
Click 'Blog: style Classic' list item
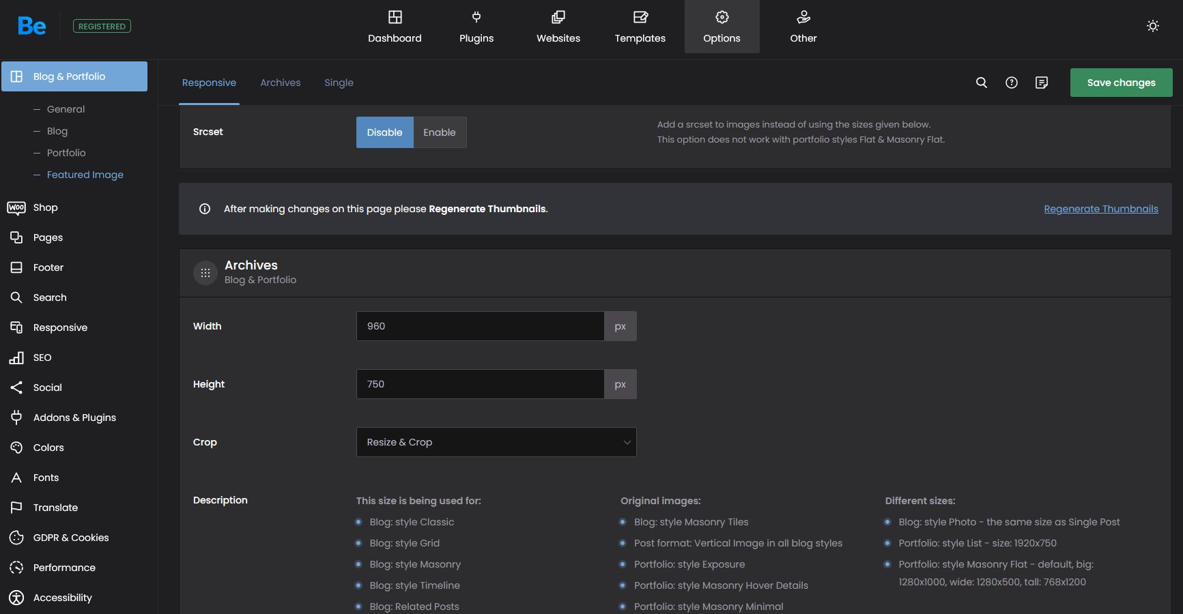click(412, 522)
